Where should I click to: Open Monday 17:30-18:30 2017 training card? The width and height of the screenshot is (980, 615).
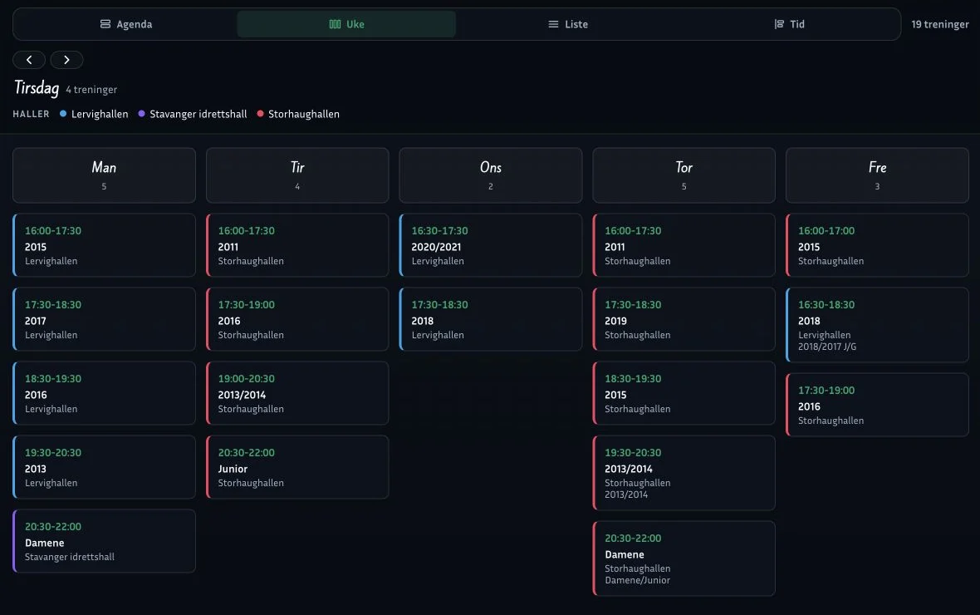104,319
